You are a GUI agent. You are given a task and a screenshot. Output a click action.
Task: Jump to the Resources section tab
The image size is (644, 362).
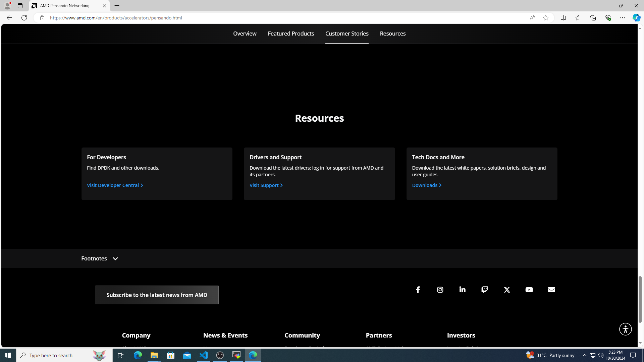393,34
